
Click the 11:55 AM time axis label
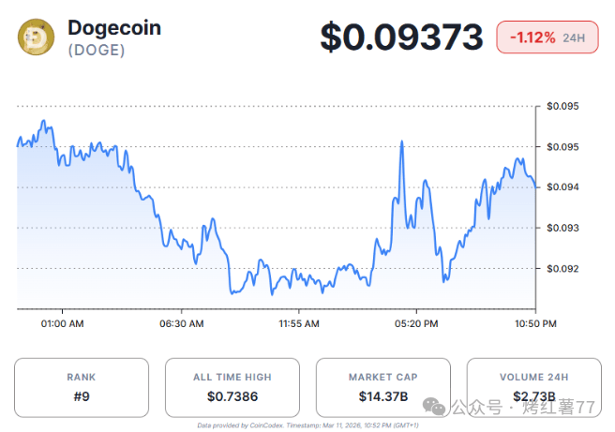[299, 323]
